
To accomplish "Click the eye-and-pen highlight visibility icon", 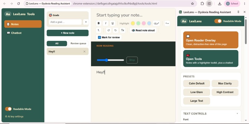I will pyautogui.click(x=156, y=24).
